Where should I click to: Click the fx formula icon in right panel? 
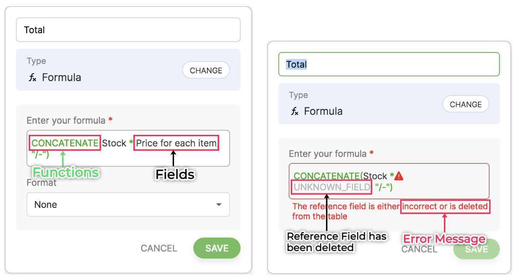(295, 111)
